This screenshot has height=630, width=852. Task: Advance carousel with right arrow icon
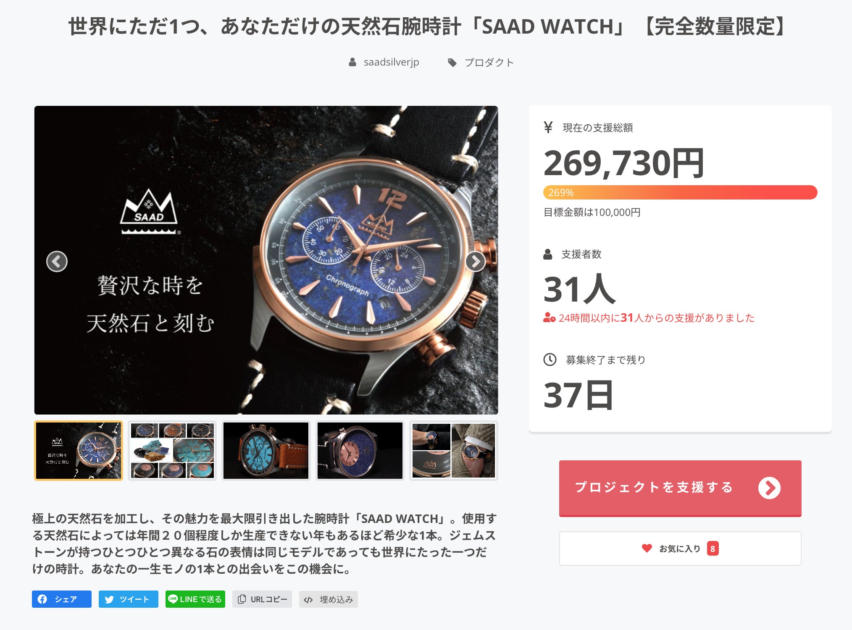point(475,262)
